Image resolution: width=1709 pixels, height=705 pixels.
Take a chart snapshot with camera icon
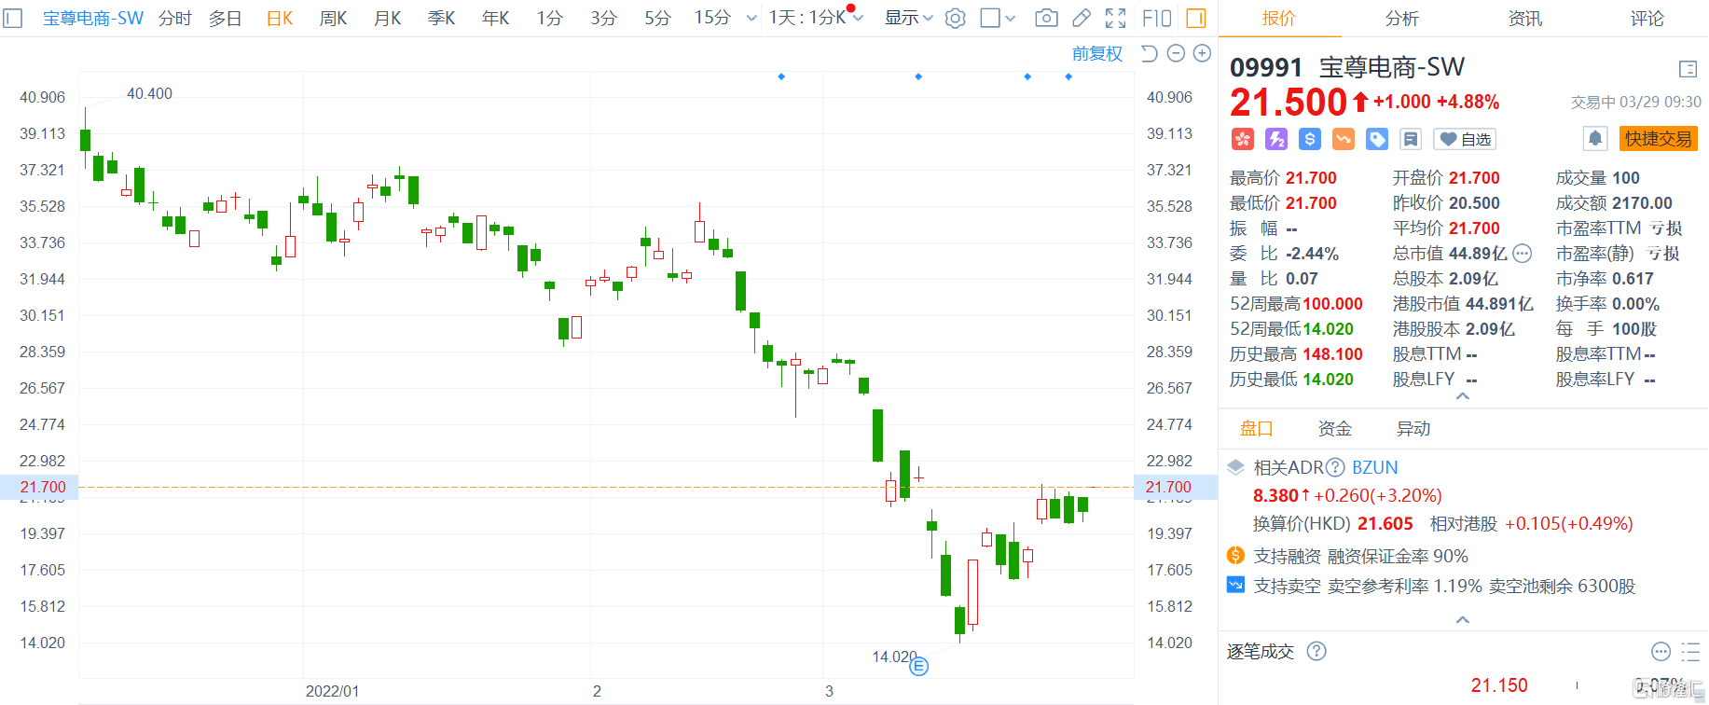coord(1046,18)
